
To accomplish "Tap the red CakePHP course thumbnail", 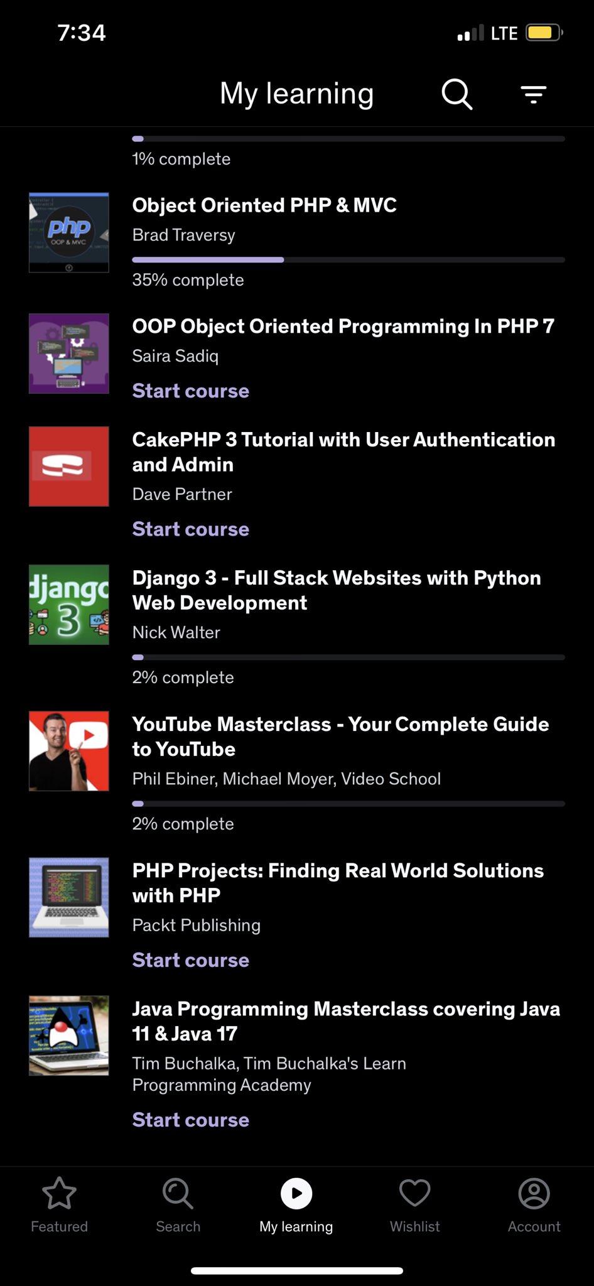I will (x=69, y=467).
